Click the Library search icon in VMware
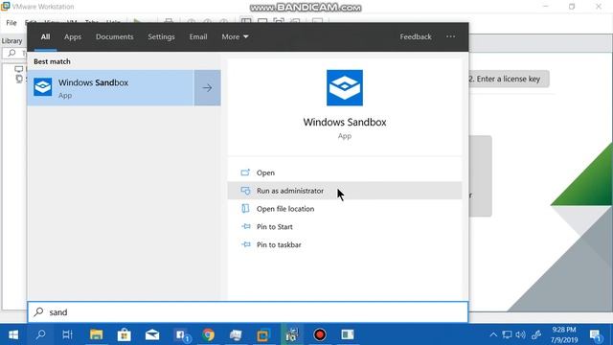The image size is (613, 345). pyautogui.click(x=11, y=53)
